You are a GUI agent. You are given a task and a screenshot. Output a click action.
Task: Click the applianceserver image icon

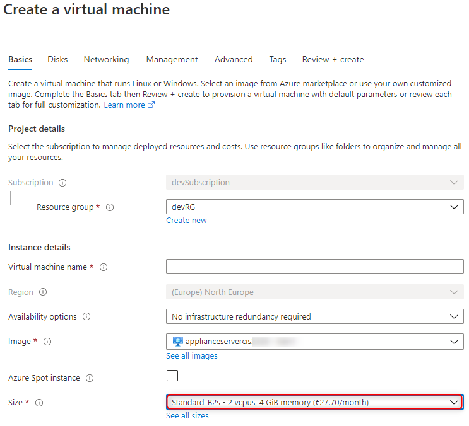click(x=177, y=341)
